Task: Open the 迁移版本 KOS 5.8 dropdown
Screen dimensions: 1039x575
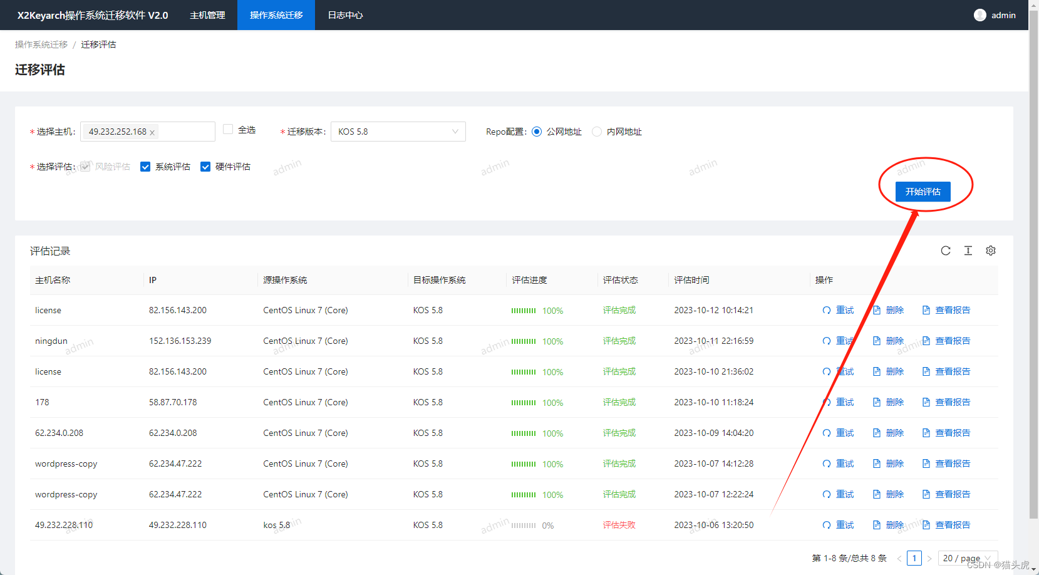Action: (398, 132)
